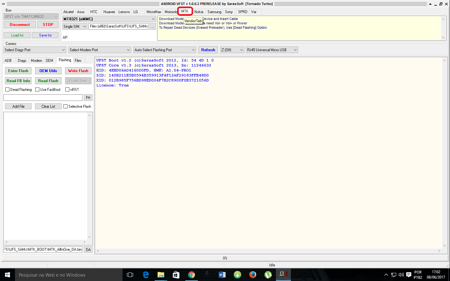
Task: Select the Huawei vendor tab
Action: (109, 12)
